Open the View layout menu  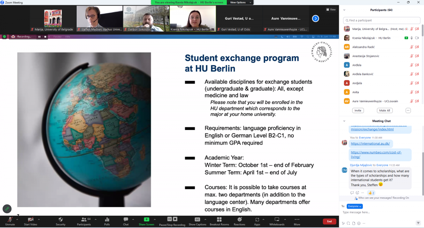(x=331, y=10)
